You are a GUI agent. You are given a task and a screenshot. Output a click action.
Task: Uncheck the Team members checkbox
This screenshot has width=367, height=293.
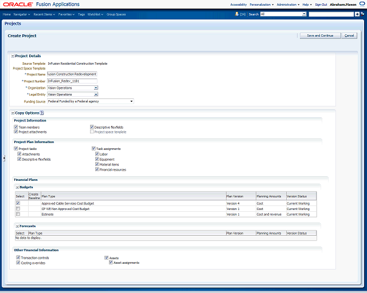coord(17,127)
